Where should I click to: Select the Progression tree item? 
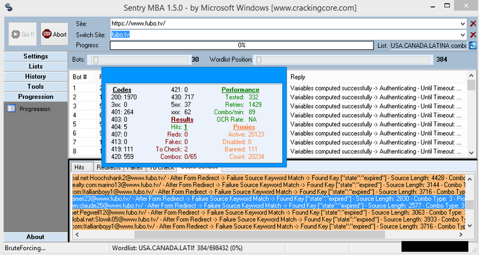click(35, 109)
